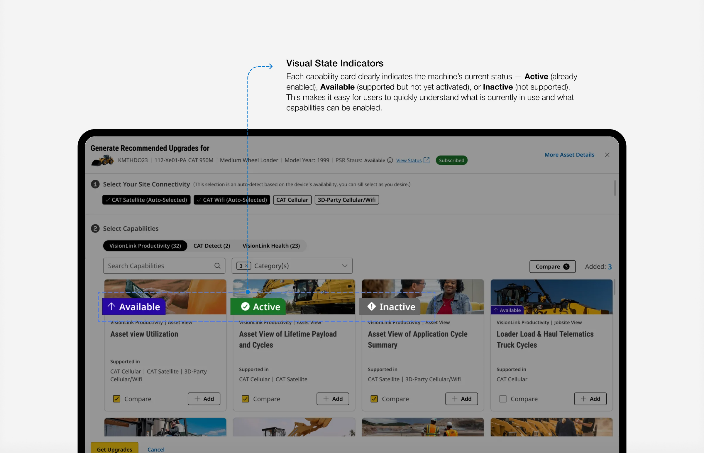Open the Category(s) dropdown
The width and height of the screenshot is (704, 453).
(x=292, y=266)
